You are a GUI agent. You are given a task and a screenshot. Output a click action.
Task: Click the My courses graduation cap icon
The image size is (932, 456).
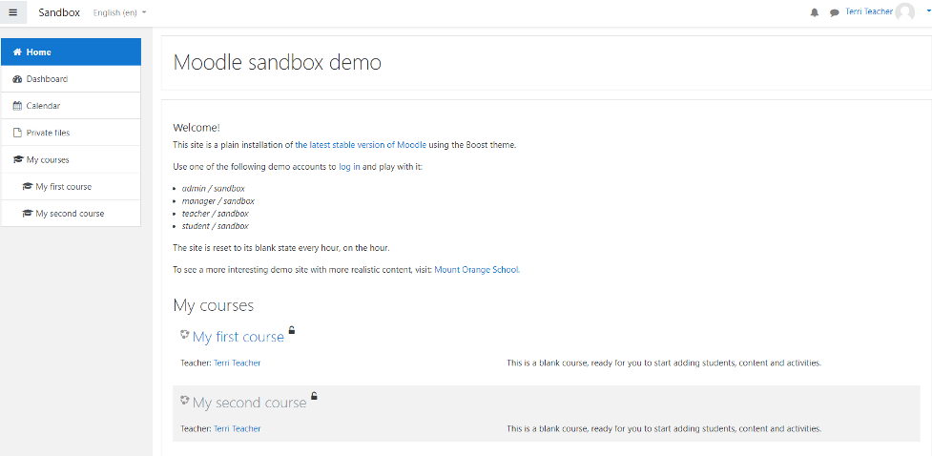coord(18,160)
